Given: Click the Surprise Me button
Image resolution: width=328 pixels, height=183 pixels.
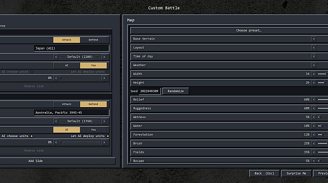Looking at the screenshot, I should pyautogui.click(x=296, y=173).
